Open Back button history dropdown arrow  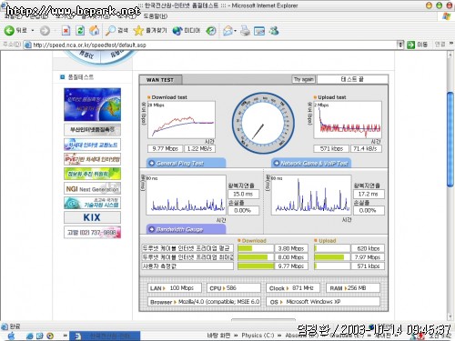tap(33, 31)
